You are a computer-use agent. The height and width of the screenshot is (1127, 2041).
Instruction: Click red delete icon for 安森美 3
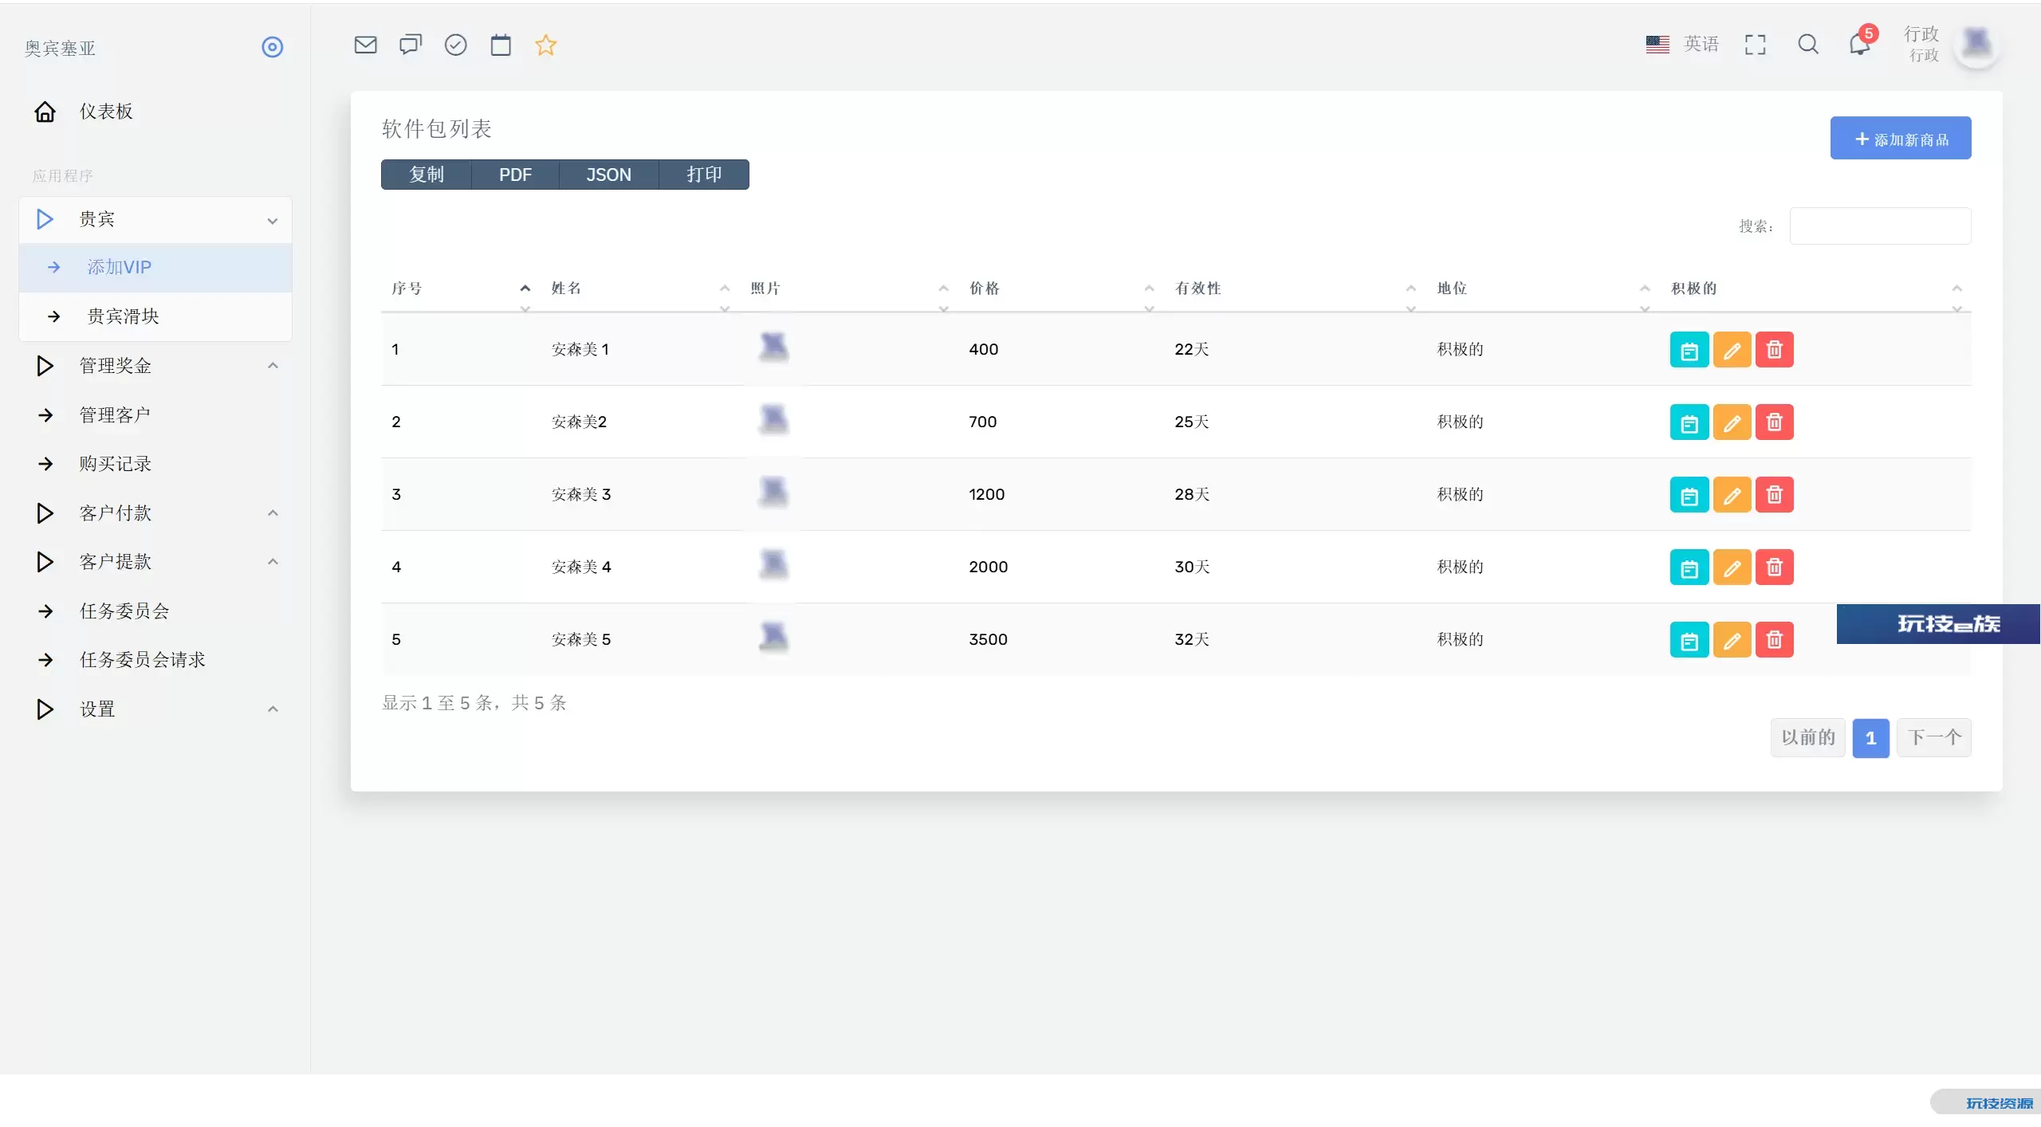click(x=1774, y=495)
